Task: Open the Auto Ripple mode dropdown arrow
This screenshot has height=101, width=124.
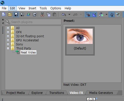Action: (106, 14)
